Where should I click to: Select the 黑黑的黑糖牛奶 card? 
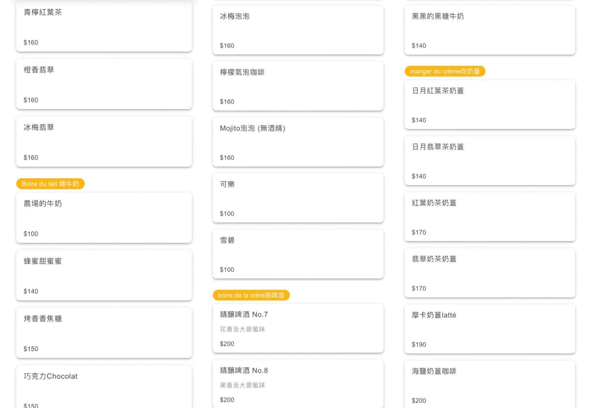pyautogui.click(x=490, y=30)
